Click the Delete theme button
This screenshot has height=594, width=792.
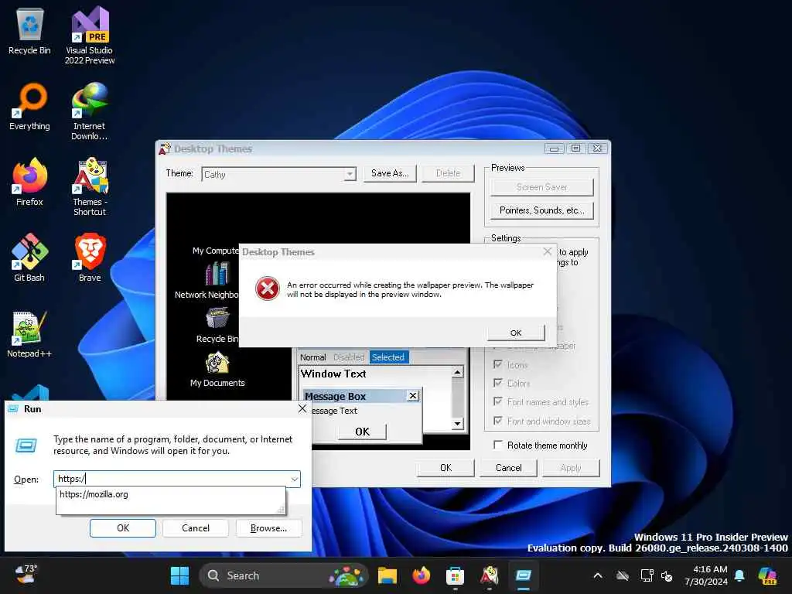448,173
